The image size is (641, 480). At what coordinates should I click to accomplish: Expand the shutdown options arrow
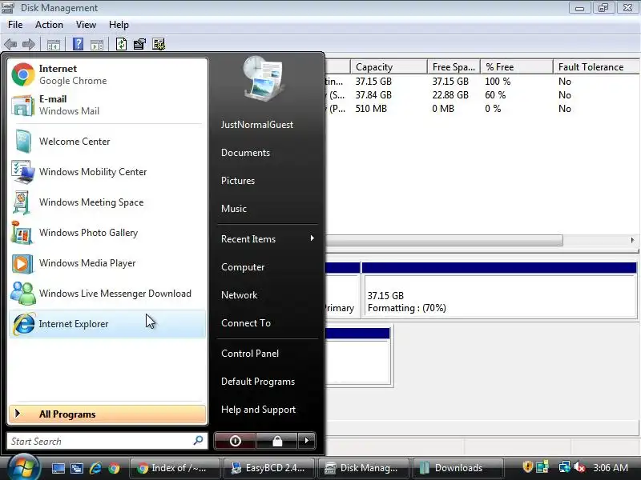[x=307, y=441]
